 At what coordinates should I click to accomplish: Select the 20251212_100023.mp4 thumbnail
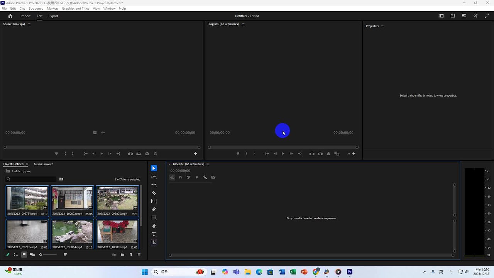pyautogui.click(x=72, y=198)
